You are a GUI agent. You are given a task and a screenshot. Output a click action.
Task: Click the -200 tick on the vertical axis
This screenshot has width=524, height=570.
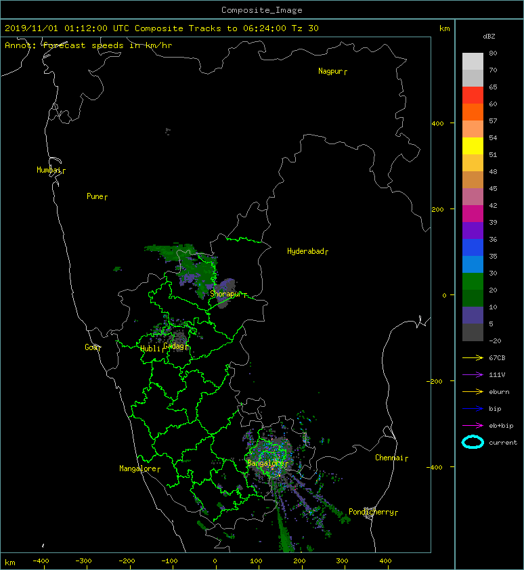click(x=435, y=381)
